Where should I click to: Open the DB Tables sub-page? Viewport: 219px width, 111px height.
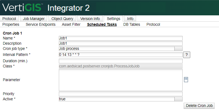(x=132, y=24)
